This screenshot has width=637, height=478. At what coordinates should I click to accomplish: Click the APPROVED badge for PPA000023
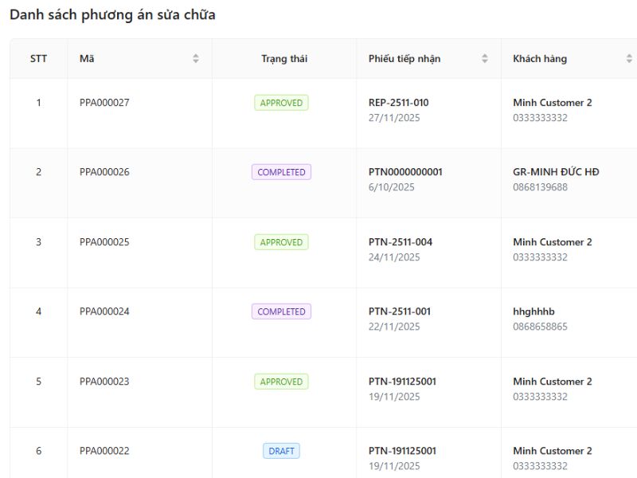coord(281,382)
